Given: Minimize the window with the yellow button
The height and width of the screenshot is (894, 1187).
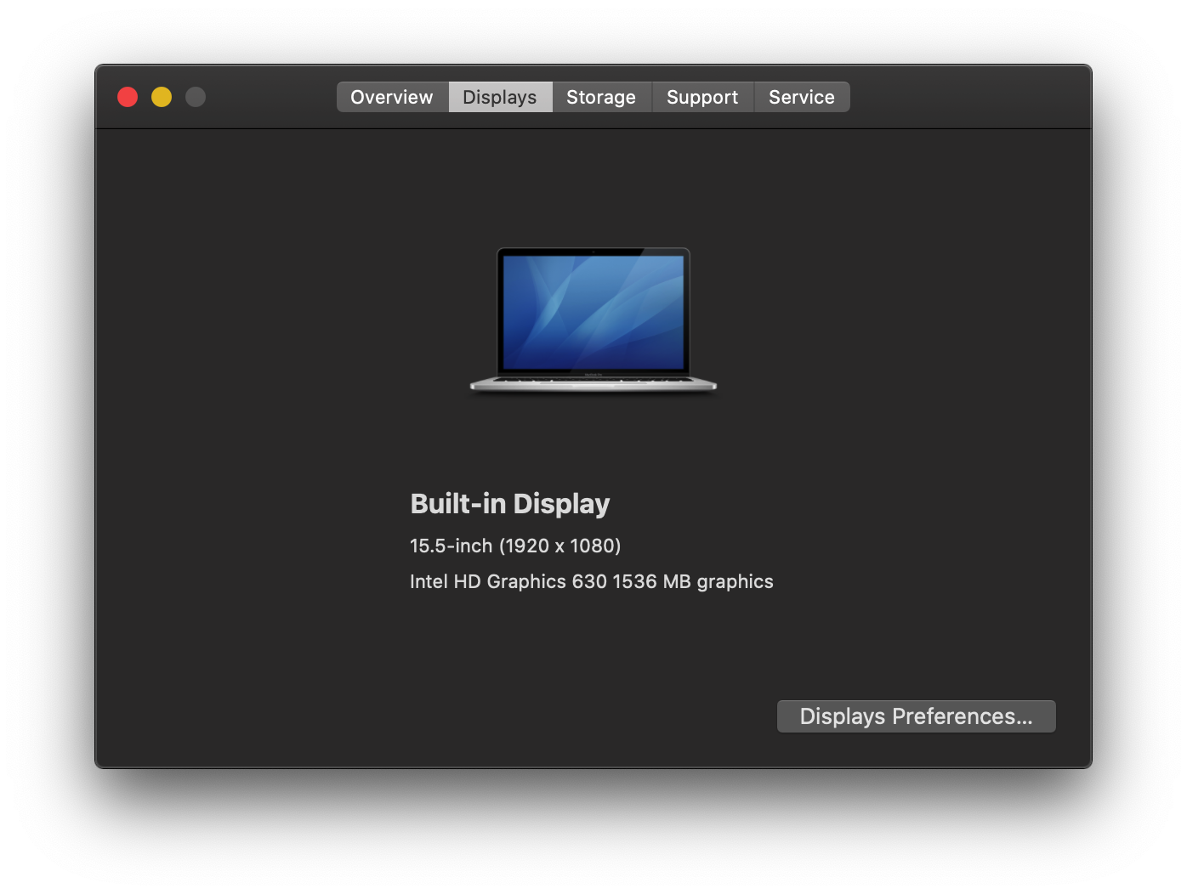Looking at the screenshot, I should (162, 97).
